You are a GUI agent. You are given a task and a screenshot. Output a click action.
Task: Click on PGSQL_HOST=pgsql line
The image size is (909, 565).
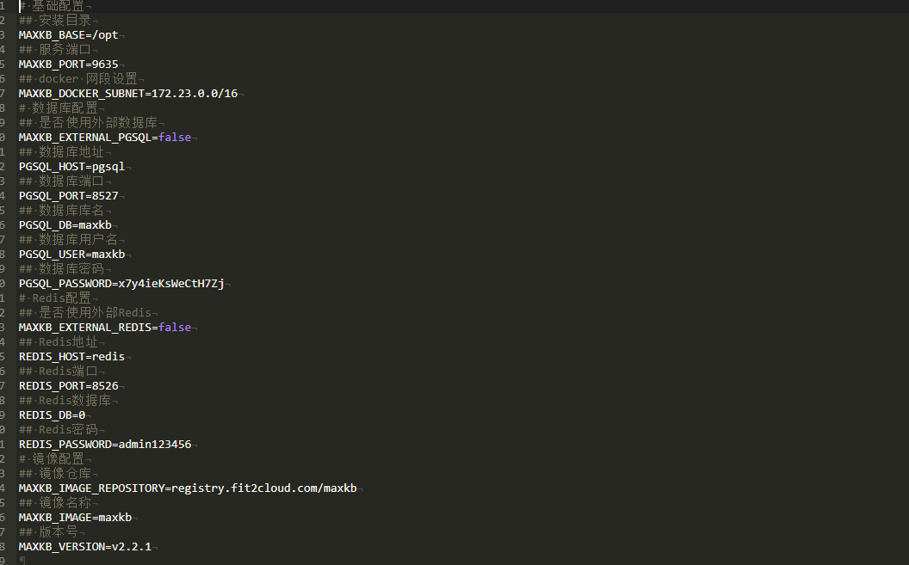pos(71,167)
